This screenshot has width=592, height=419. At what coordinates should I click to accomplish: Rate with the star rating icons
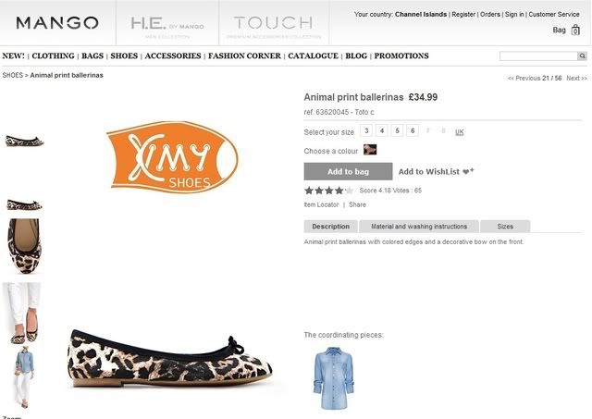pyautogui.click(x=329, y=191)
